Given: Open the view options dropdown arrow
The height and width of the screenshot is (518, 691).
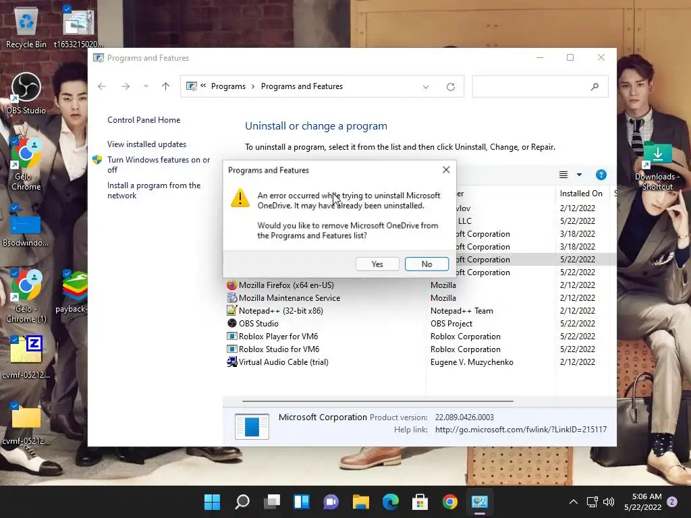Looking at the screenshot, I should [x=579, y=175].
